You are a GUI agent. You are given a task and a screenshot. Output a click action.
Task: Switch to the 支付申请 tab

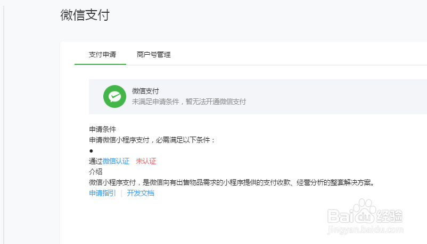(102, 55)
